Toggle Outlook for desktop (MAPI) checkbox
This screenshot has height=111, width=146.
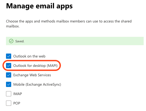(9, 66)
